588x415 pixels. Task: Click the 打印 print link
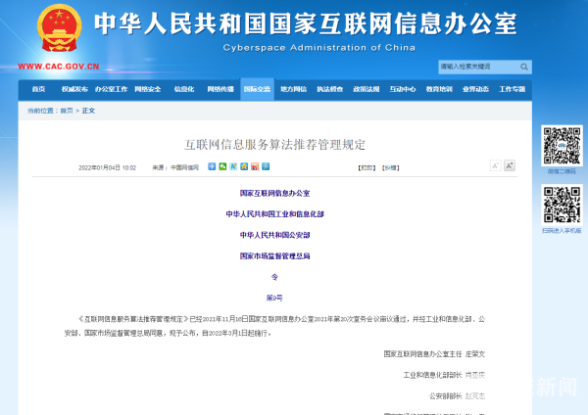pyautogui.click(x=366, y=167)
